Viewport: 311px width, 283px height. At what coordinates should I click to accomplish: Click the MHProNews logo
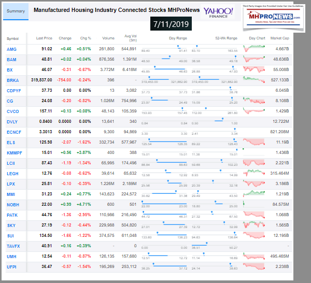tap(274, 18)
